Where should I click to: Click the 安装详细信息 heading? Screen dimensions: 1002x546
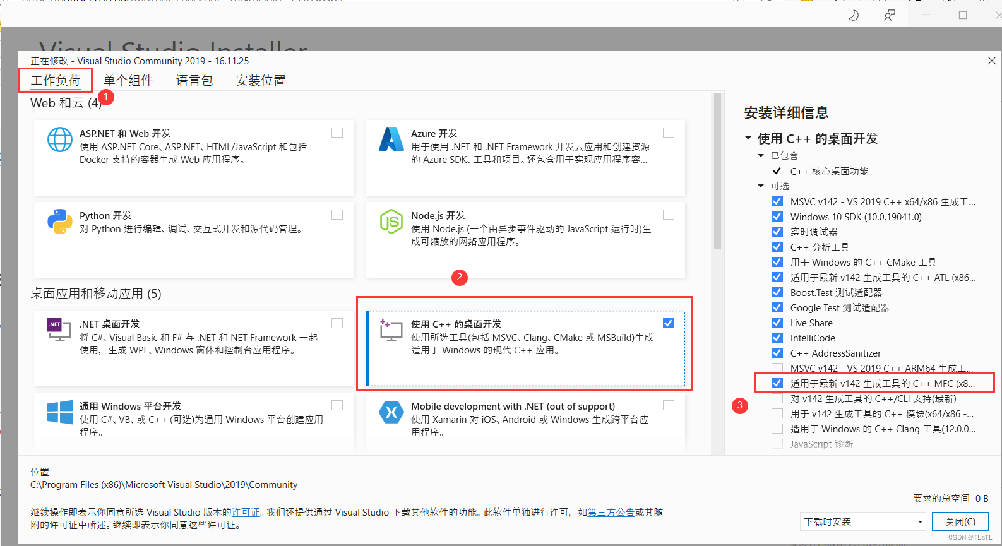click(786, 112)
